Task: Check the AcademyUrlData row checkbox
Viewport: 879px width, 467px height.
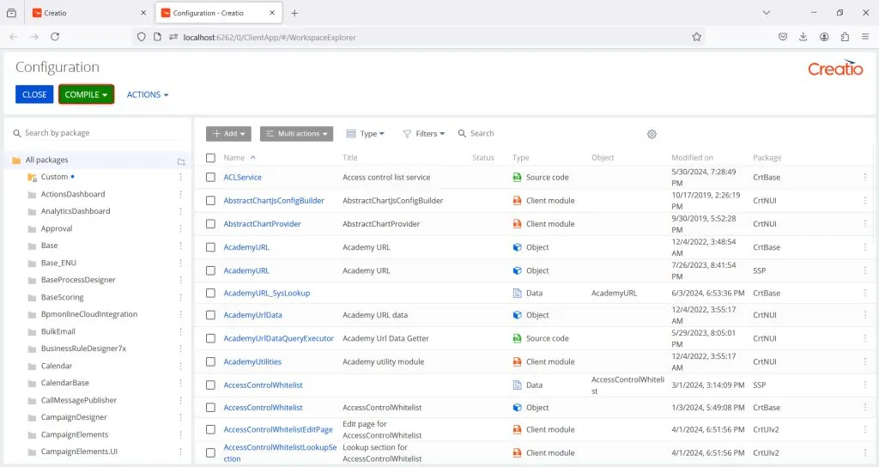Action: (x=210, y=315)
